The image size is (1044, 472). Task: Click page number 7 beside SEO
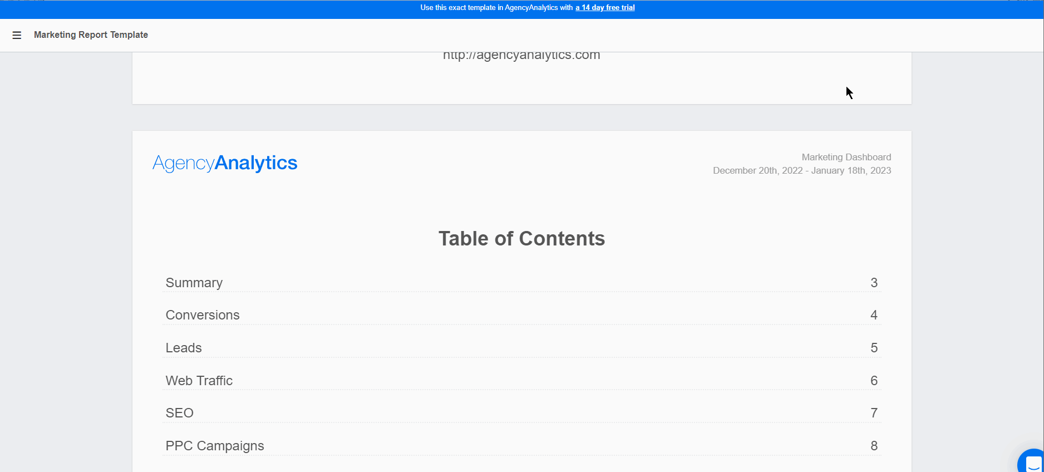coord(874,413)
